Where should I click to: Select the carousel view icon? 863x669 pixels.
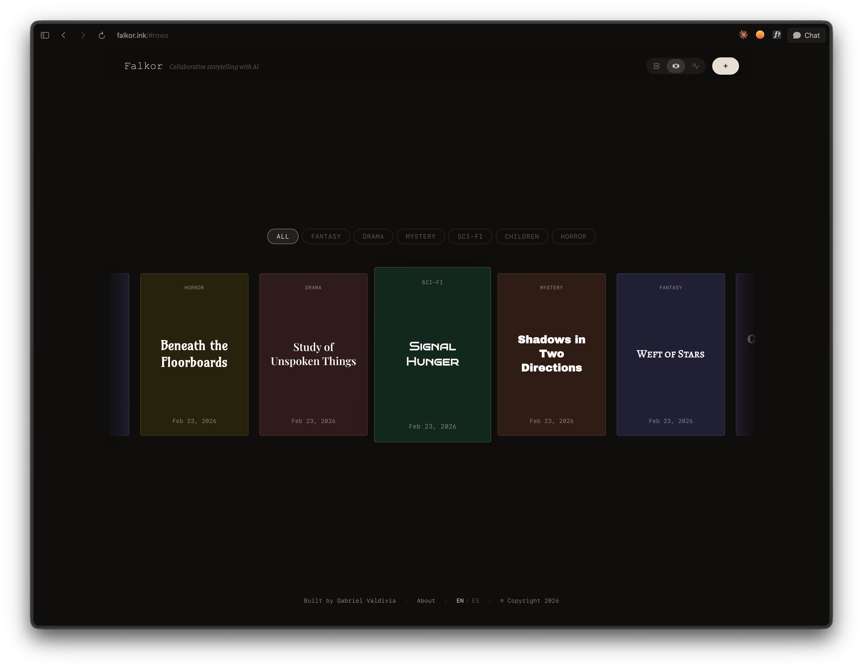point(676,66)
